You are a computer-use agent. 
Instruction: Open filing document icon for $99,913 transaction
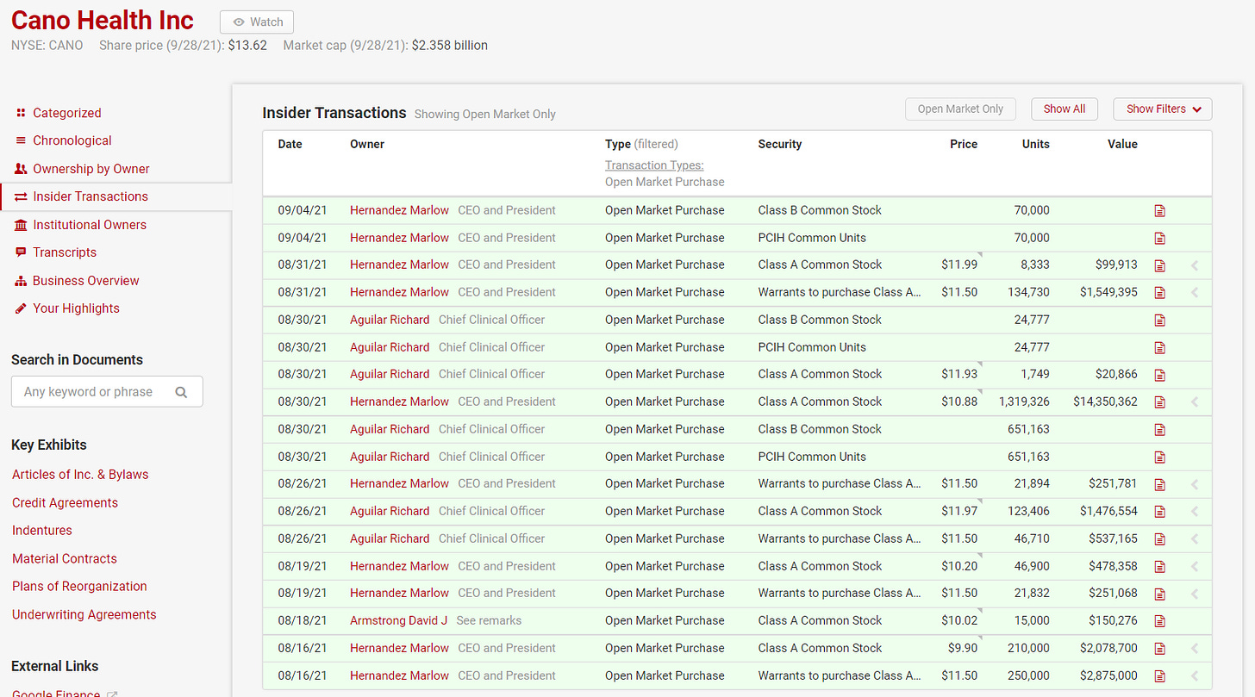1159,265
